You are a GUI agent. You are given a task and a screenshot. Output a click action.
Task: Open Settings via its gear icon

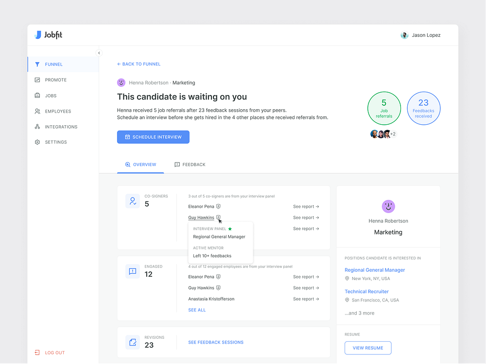[x=37, y=142]
